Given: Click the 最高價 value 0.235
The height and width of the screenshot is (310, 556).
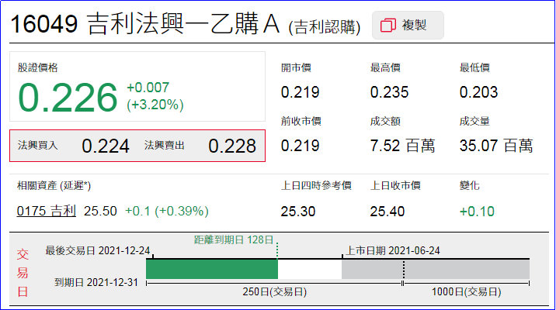Looking at the screenshot, I should (389, 92).
